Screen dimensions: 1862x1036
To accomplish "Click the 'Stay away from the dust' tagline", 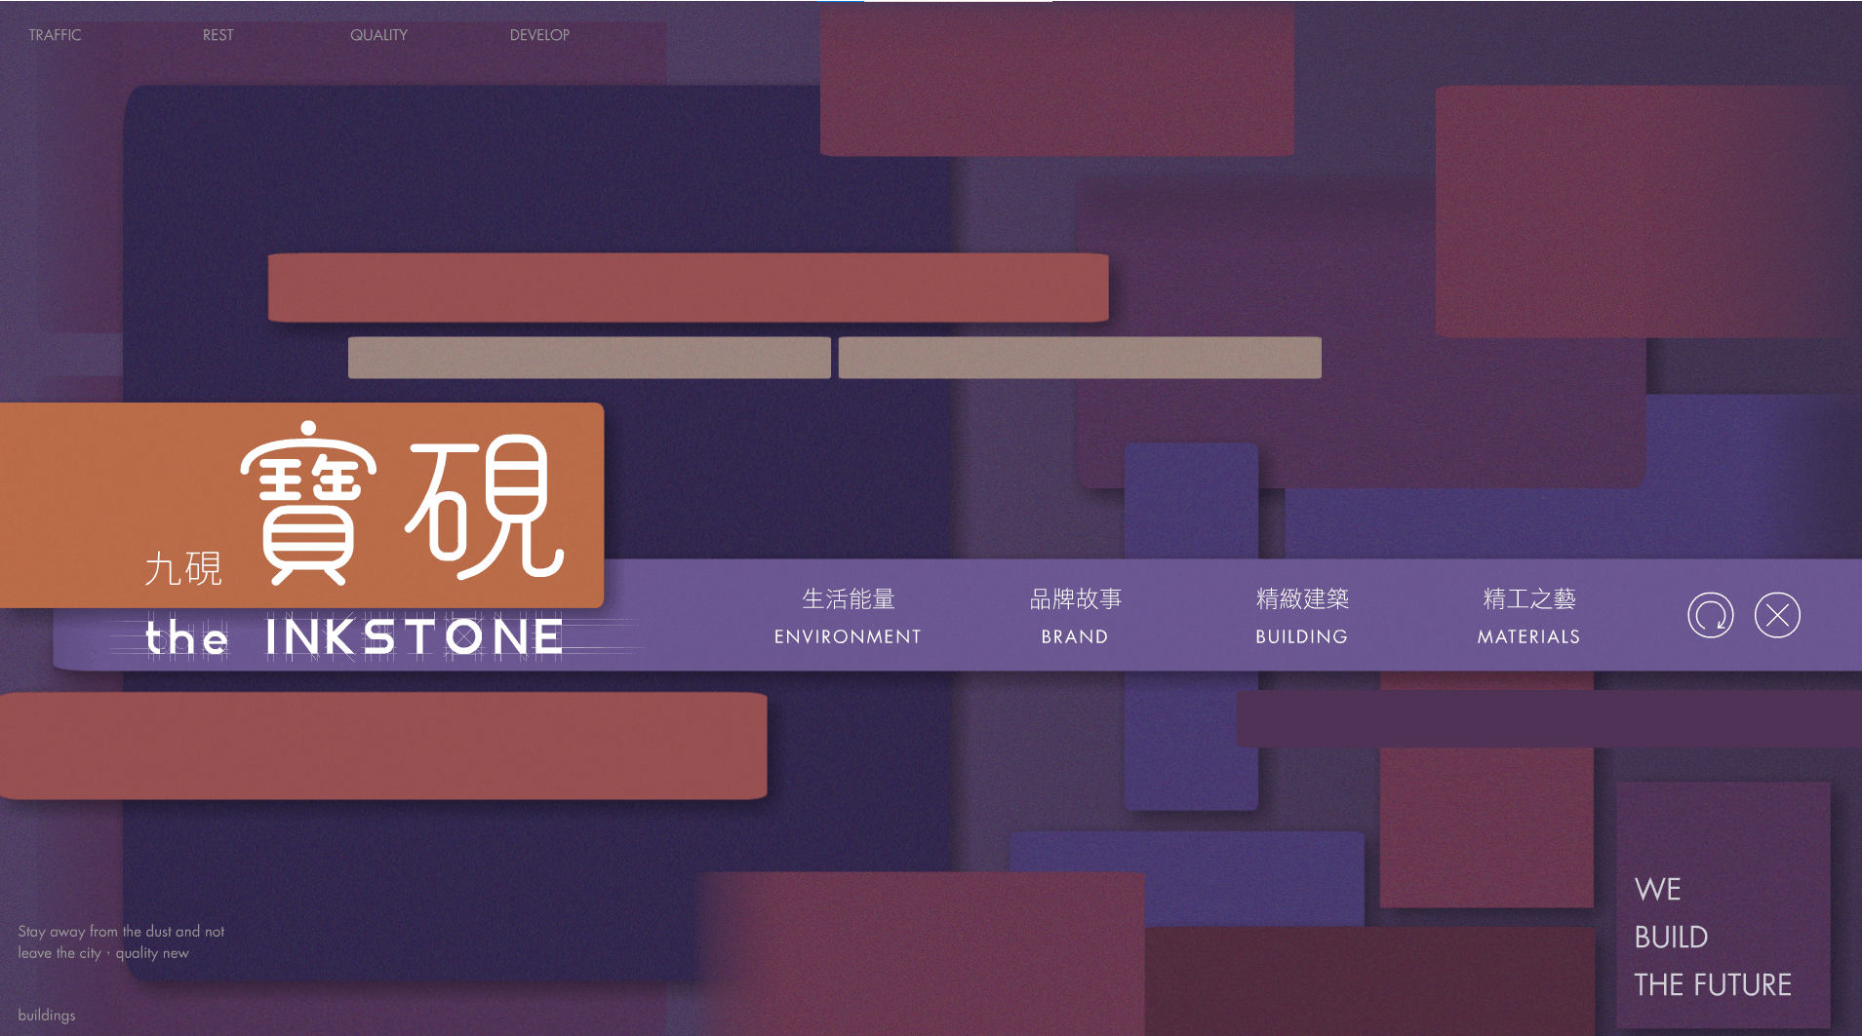I will pos(121,941).
